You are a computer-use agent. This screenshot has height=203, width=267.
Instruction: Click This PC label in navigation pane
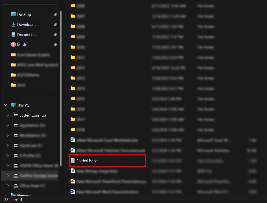(23, 105)
